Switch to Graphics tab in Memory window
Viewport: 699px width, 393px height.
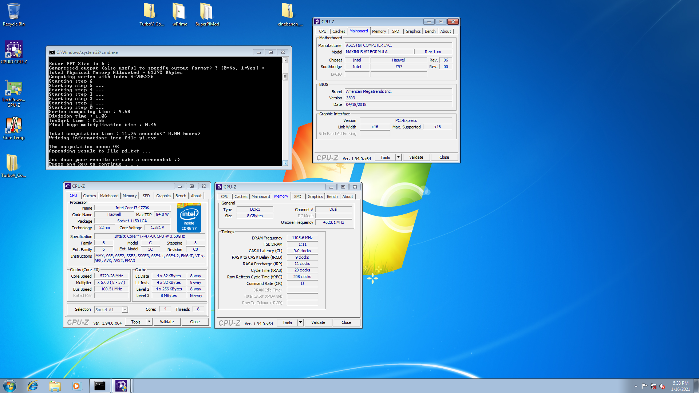point(315,196)
